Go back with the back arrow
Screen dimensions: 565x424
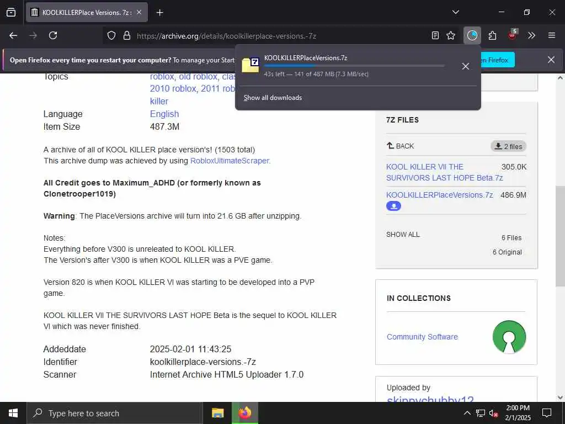[13, 35]
